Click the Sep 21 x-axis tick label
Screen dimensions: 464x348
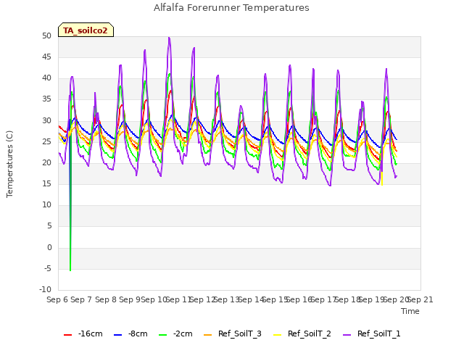(x=420, y=299)
